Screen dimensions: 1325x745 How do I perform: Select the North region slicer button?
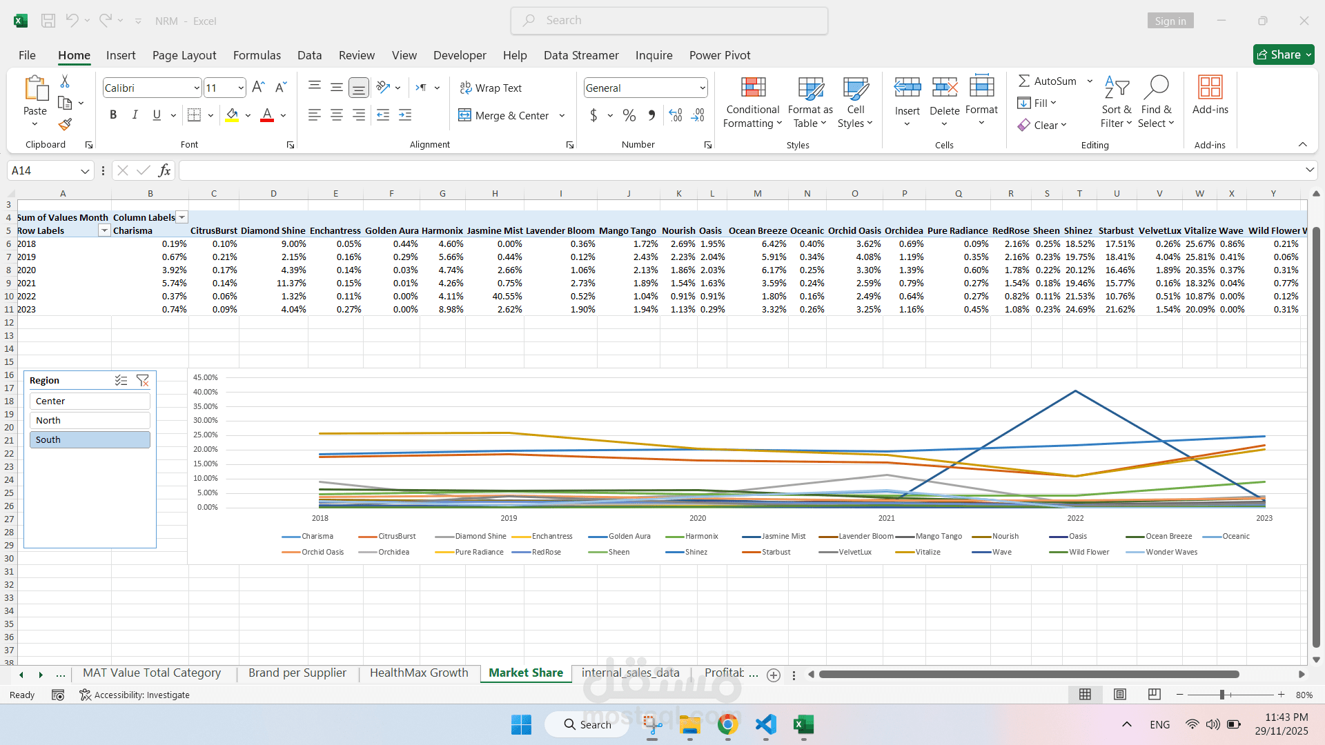point(90,421)
